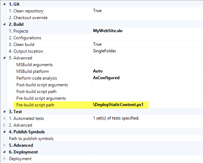
Task: Collapse the 2. Build section
Action: (4, 24)
